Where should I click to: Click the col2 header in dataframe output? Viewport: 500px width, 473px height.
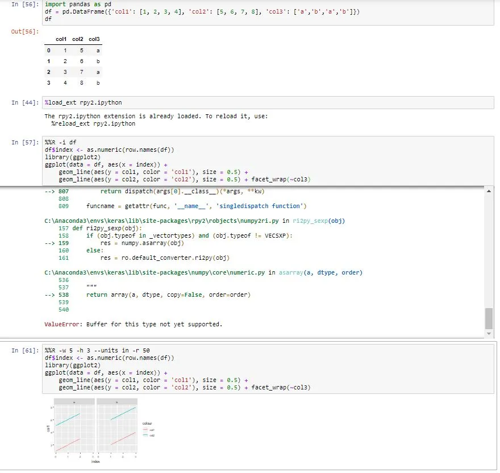77,39
